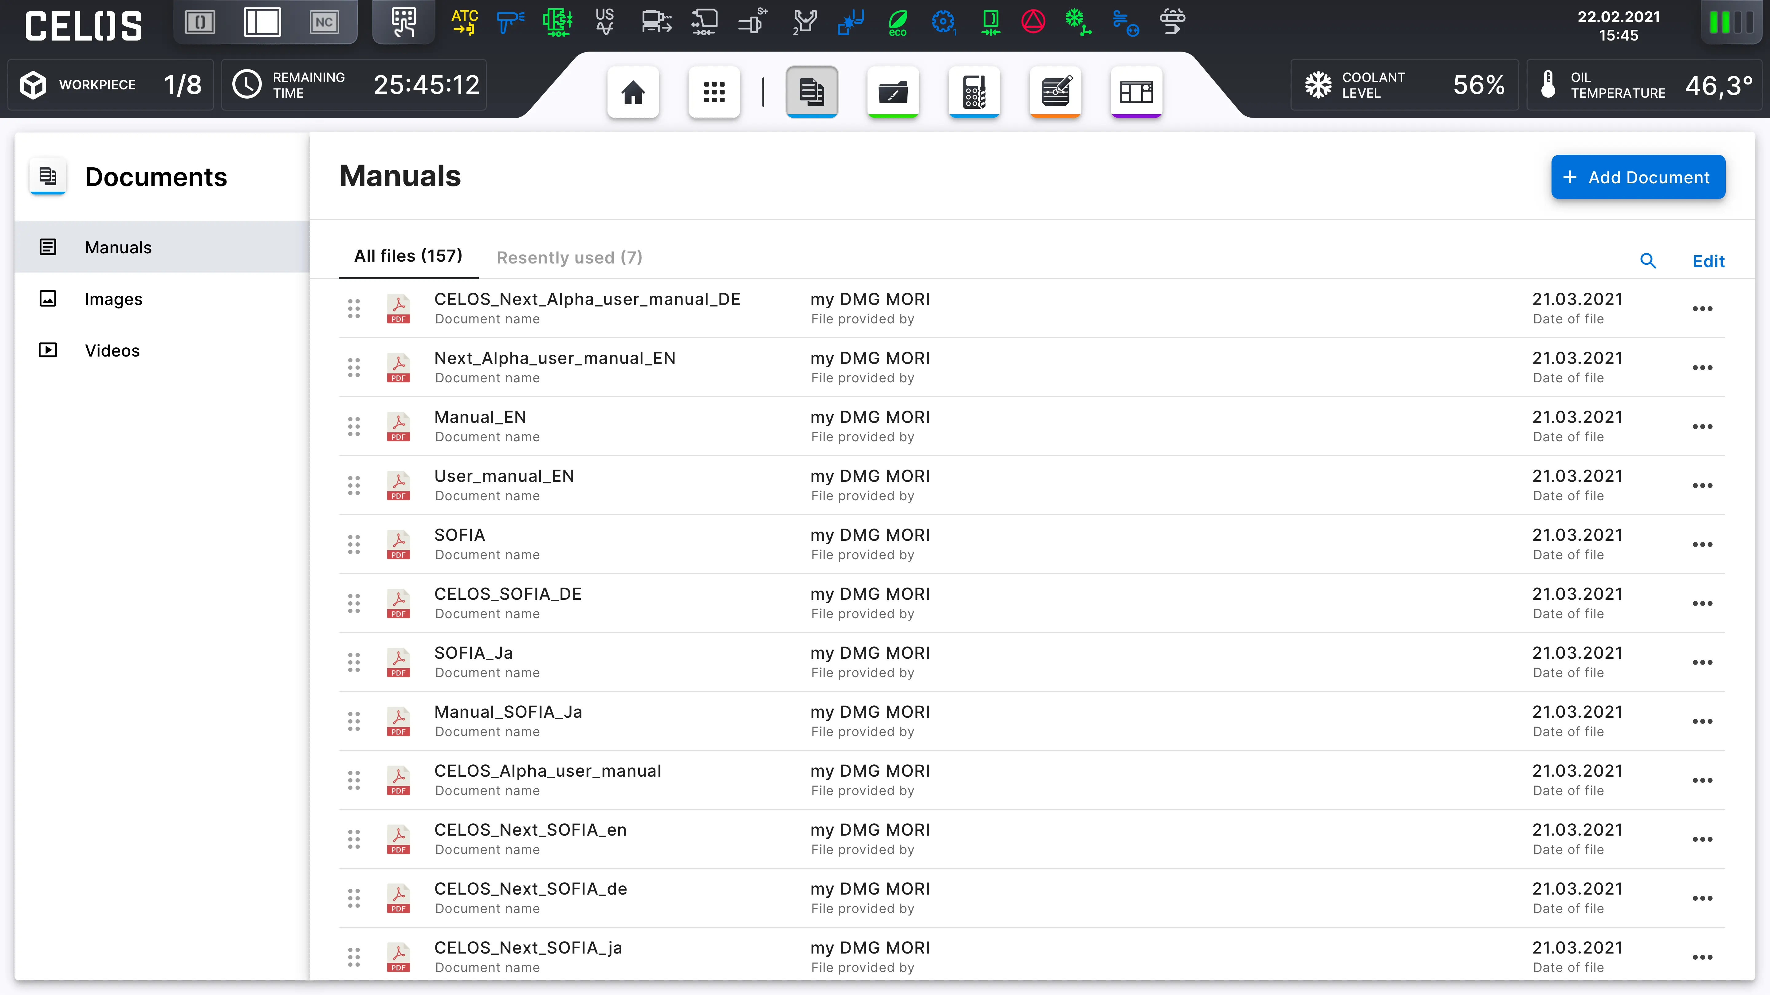Grab the drag handle of User_manual_EN
Screen dimensions: 1770x995
354,486
